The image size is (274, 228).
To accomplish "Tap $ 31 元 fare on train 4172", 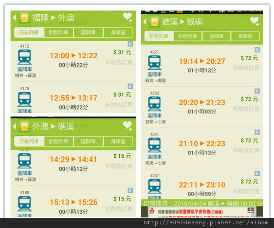I will tap(122, 52).
